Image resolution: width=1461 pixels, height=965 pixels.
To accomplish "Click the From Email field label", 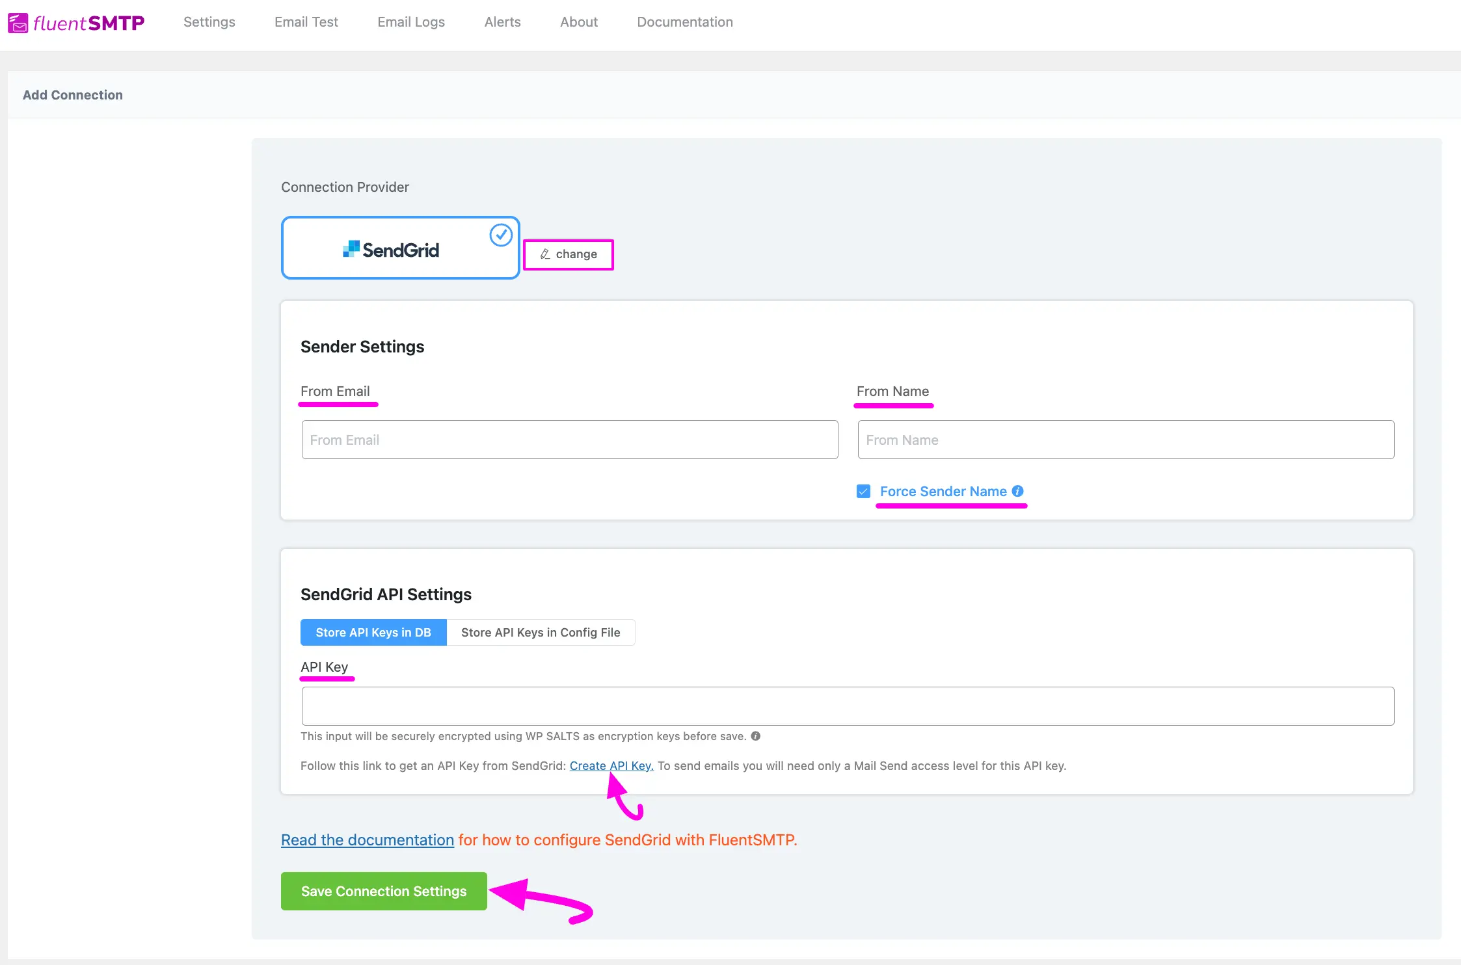I will click(x=335, y=391).
